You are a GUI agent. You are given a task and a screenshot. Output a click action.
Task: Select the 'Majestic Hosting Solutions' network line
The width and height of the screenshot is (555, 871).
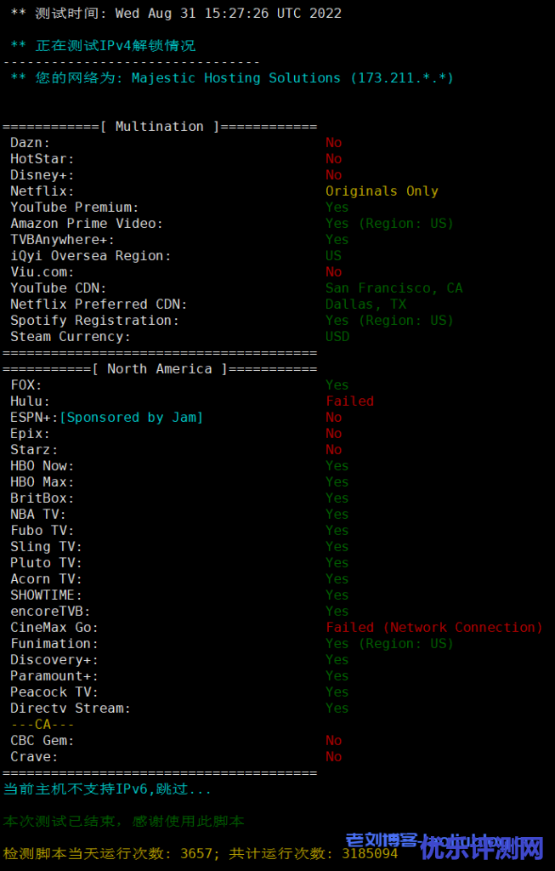(232, 78)
